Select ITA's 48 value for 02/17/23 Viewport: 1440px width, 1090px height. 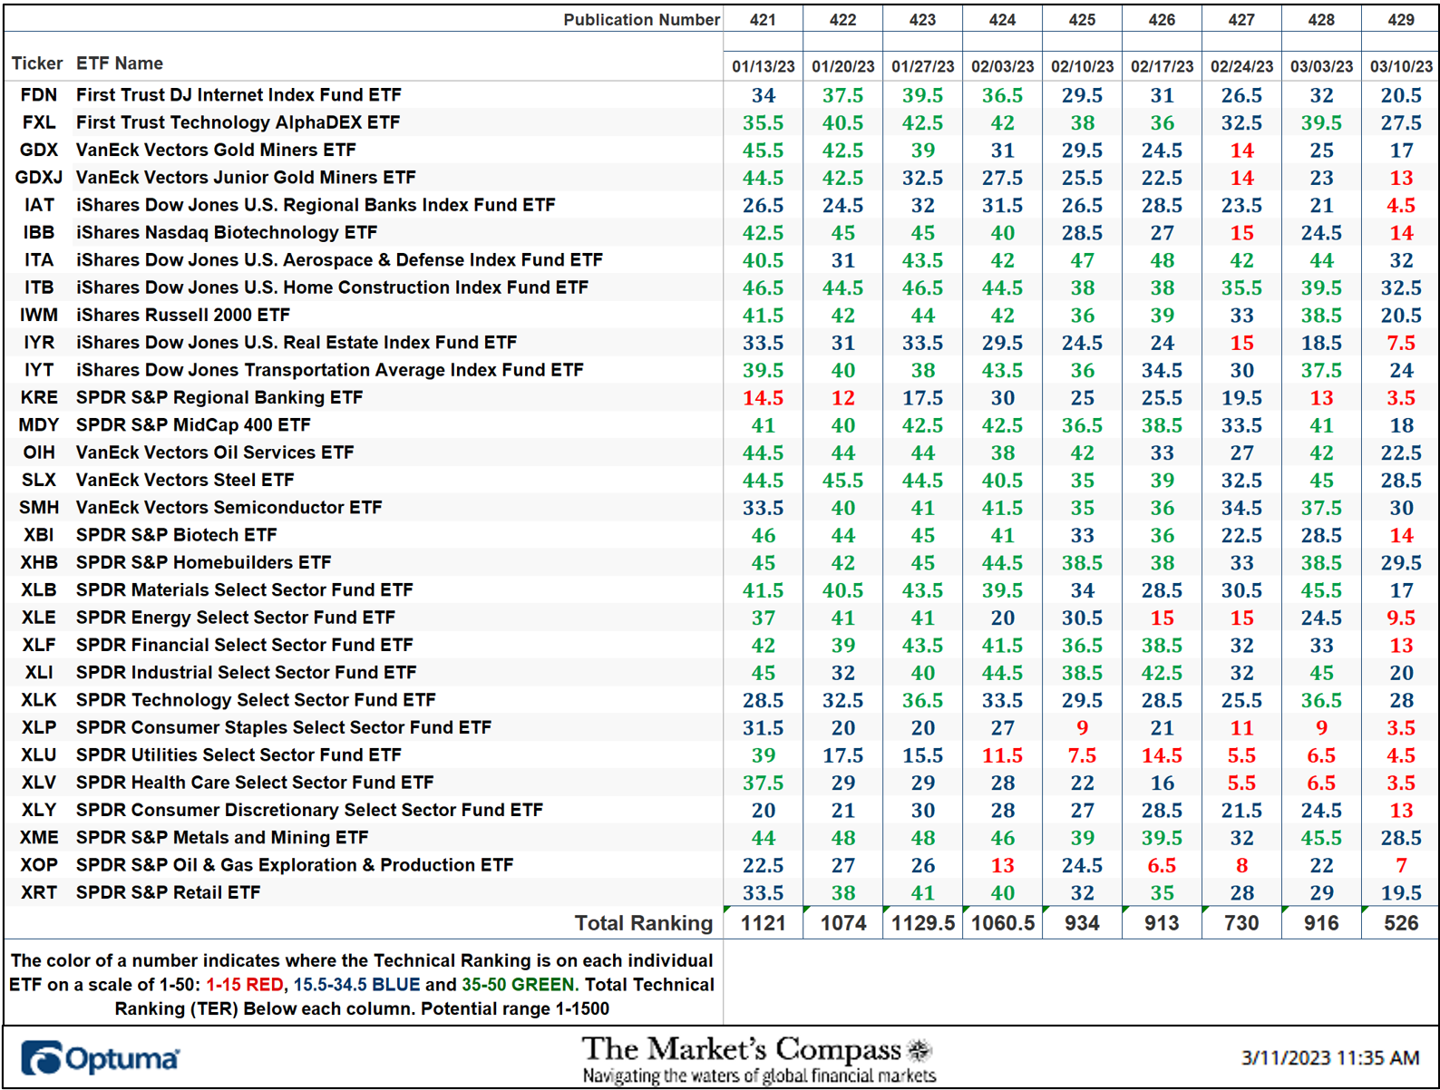[x=1162, y=260]
